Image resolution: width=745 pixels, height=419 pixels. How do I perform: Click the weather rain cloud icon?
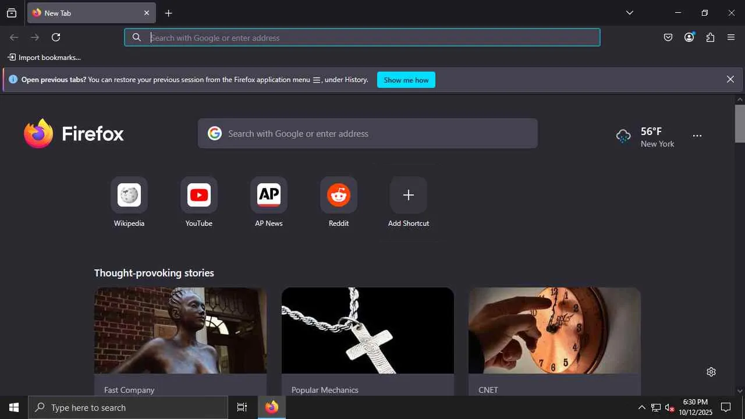click(x=623, y=137)
